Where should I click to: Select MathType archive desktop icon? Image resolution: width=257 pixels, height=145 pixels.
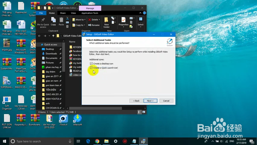(x=21, y=65)
